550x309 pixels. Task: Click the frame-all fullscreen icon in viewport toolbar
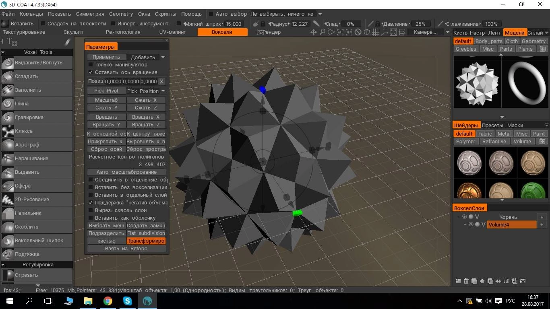(x=393, y=32)
